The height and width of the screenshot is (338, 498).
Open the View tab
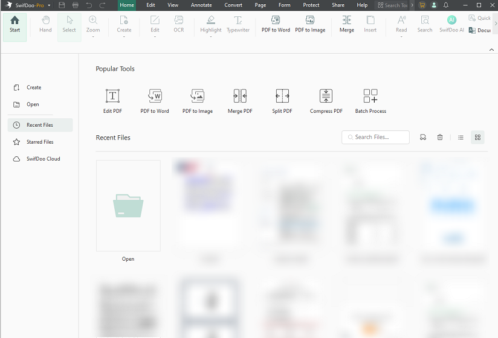click(173, 5)
